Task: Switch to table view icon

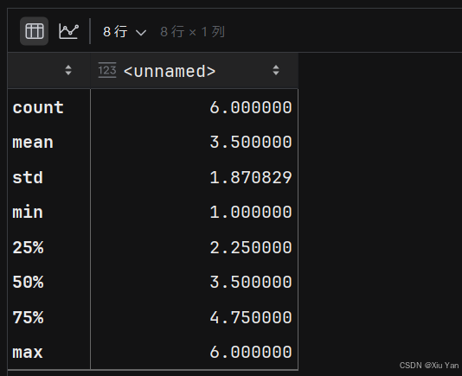Action: tap(35, 31)
